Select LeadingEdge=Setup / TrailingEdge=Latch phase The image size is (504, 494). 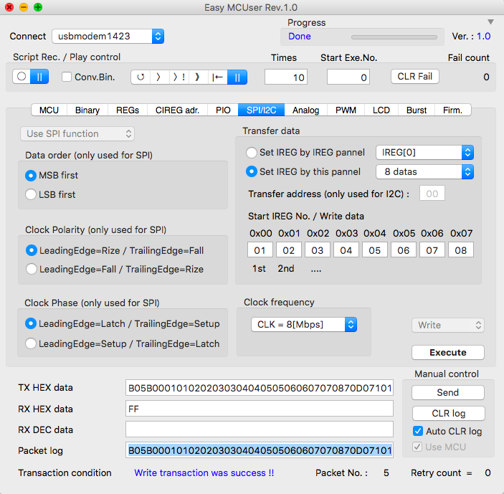[x=31, y=343]
